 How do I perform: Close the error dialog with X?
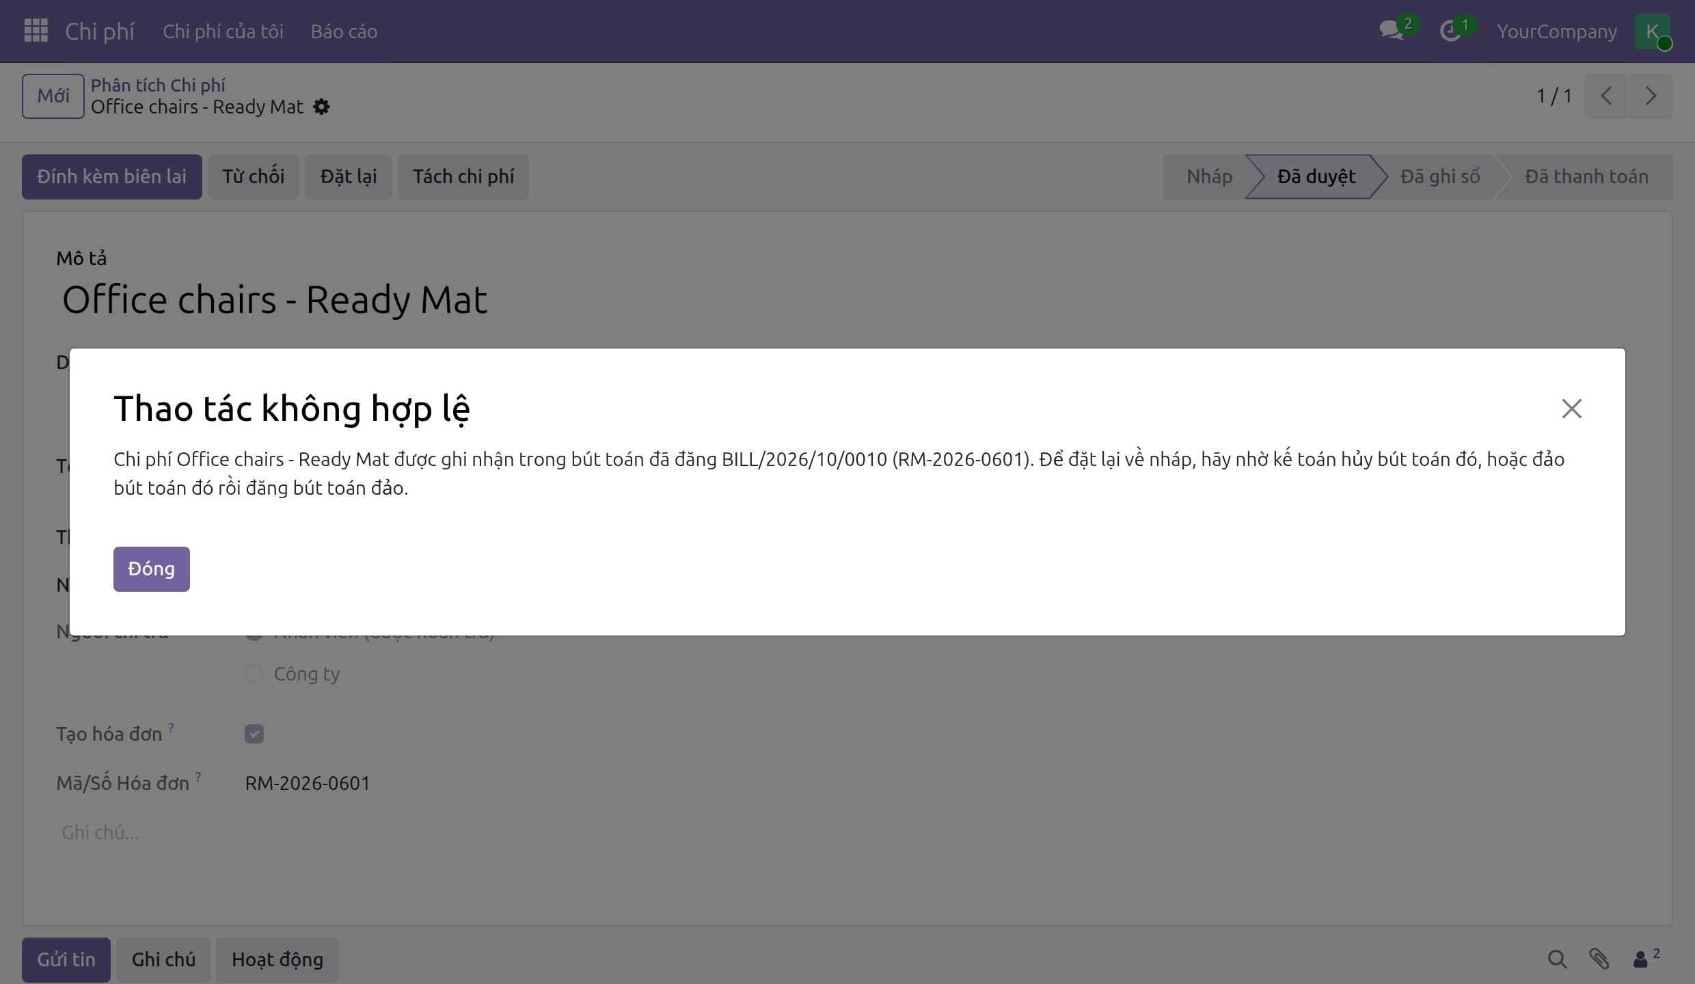[x=1571, y=409]
